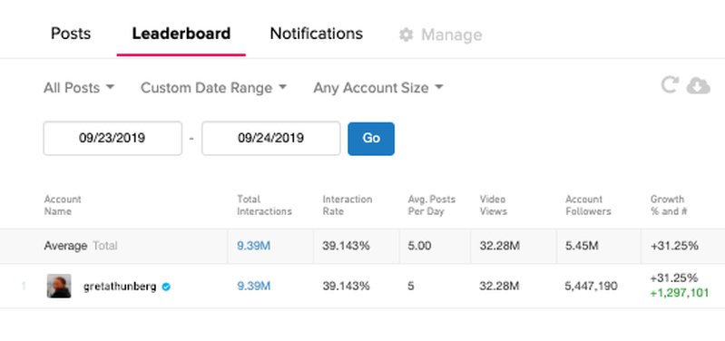Sort by Account Followers column header
Screen dimensions: 725x341
coord(588,205)
